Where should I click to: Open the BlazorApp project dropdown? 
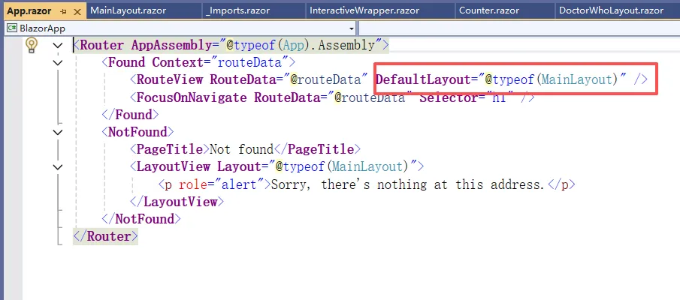click(352, 28)
